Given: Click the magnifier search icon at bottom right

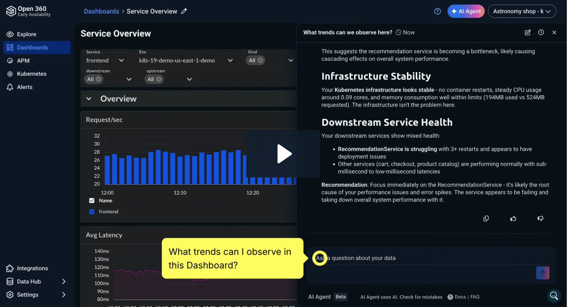Looking at the screenshot, I should pos(554,295).
